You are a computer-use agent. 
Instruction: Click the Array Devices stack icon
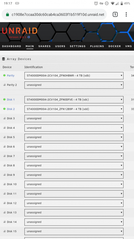pos(3,59)
